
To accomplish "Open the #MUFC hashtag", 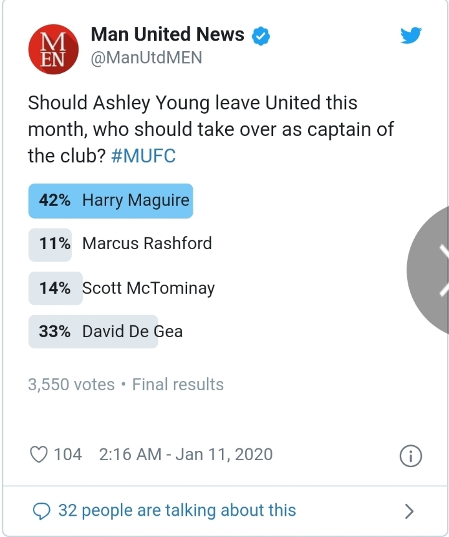I will 143,155.
